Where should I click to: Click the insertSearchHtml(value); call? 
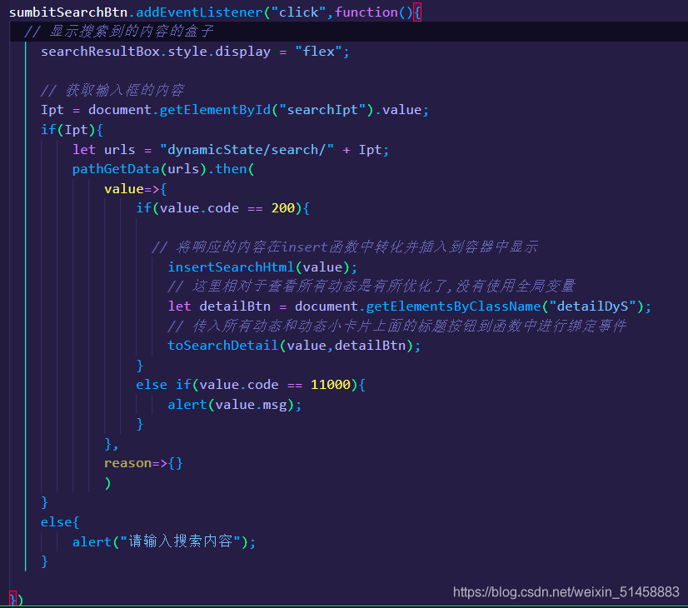(262, 267)
